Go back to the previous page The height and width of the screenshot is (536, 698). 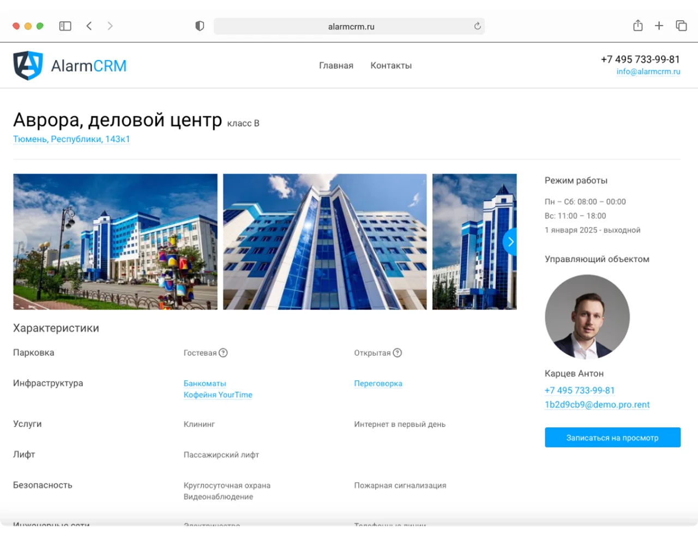tap(89, 26)
